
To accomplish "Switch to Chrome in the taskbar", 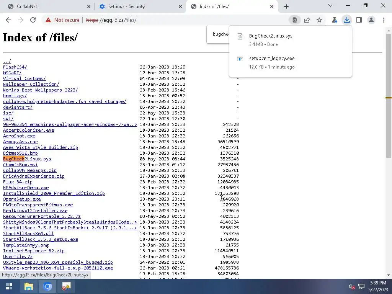I will pos(47,286).
